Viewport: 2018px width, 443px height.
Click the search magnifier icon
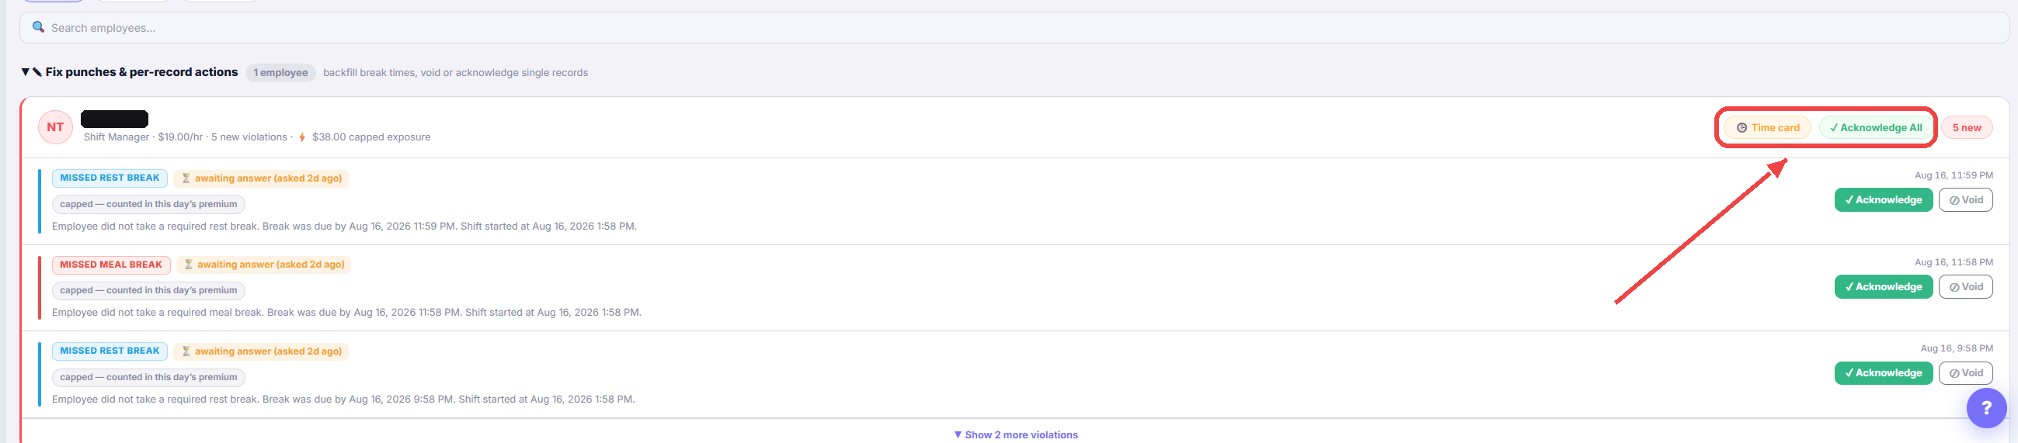point(37,27)
